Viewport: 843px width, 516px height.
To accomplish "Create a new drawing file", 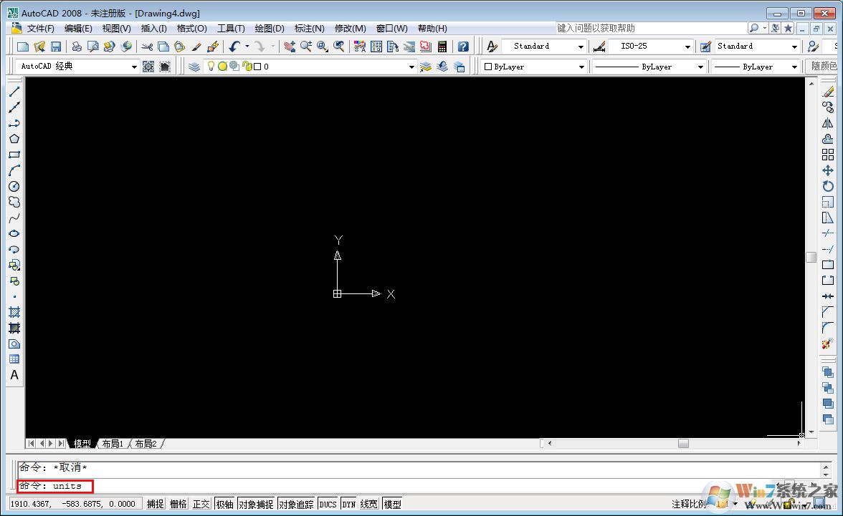I will click(23, 47).
